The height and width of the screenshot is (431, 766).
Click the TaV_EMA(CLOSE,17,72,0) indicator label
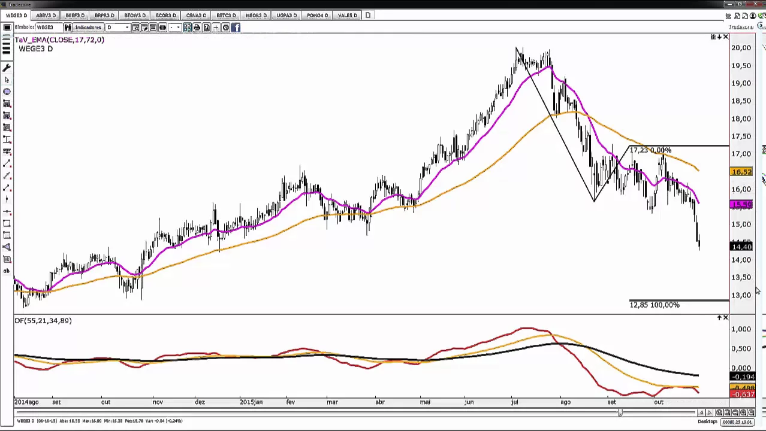[x=59, y=40]
